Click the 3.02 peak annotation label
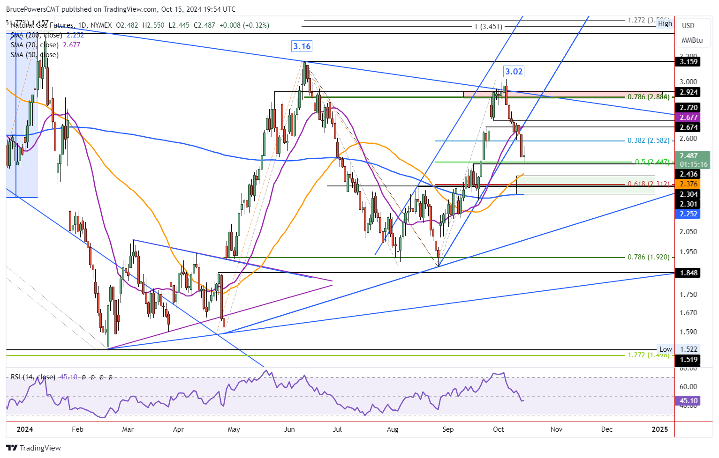 tap(514, 71)
